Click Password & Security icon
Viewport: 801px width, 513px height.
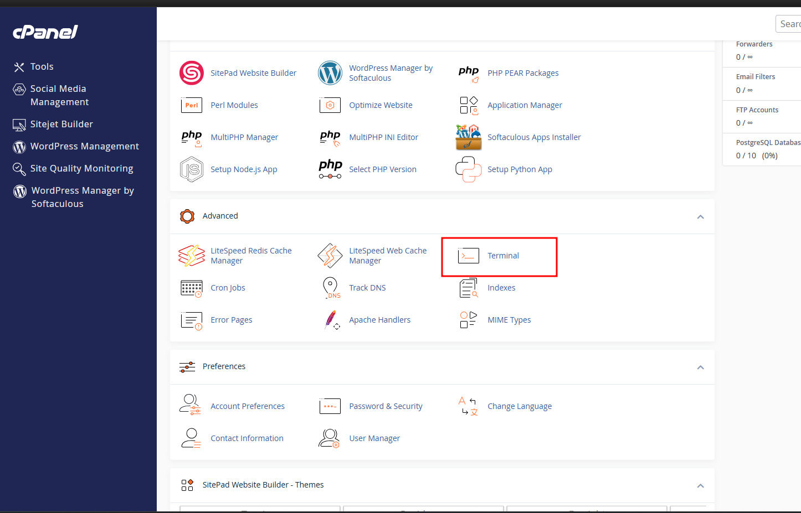[330, 406]
